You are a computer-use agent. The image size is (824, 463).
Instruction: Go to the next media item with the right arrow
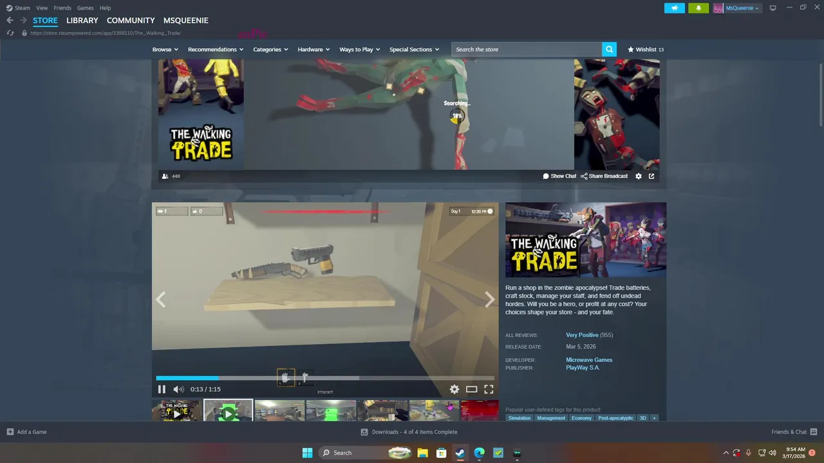490,300
